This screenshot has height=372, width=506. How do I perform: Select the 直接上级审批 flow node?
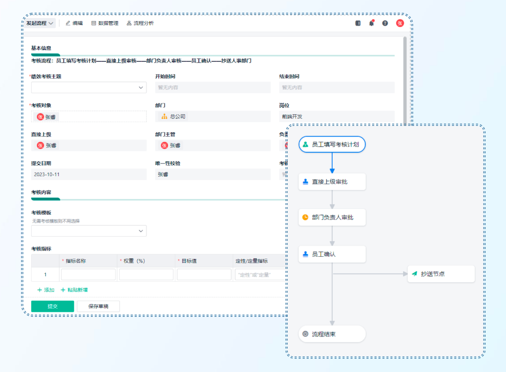pos(332,182)
